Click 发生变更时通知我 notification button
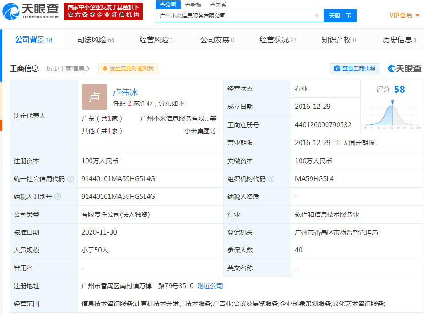 pos(128,69)
